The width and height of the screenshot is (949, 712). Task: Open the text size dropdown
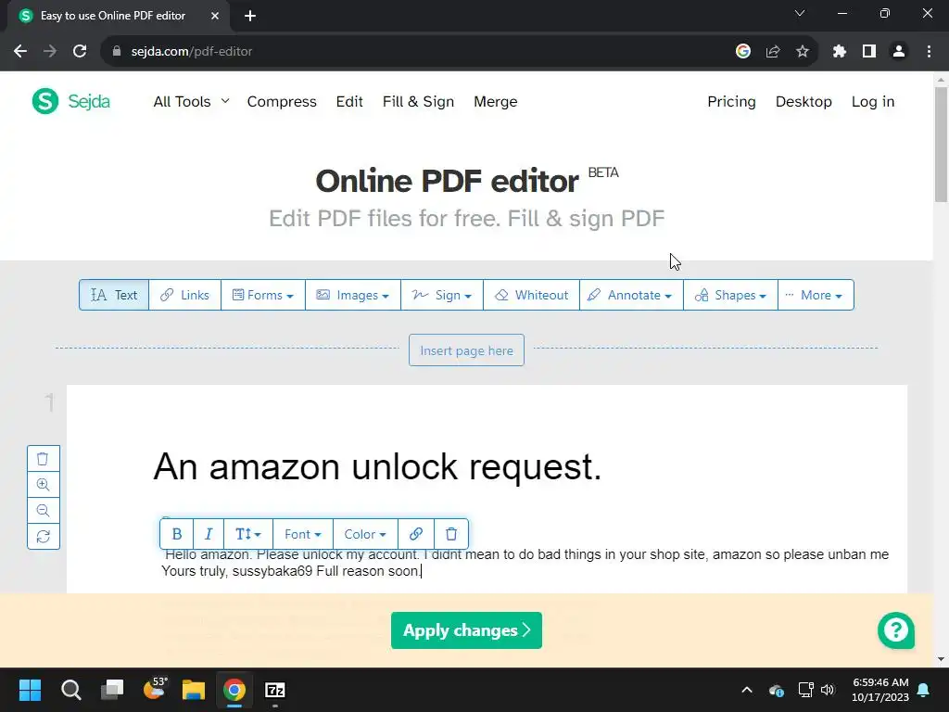[248, 534]
